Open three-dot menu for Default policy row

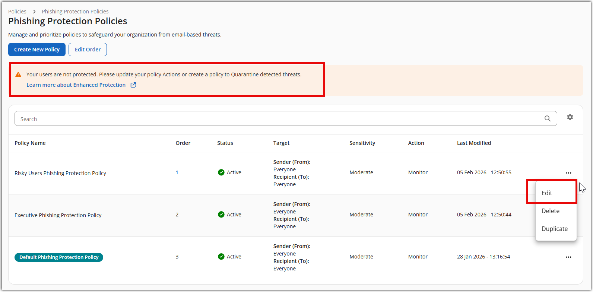tap(568, 257)
